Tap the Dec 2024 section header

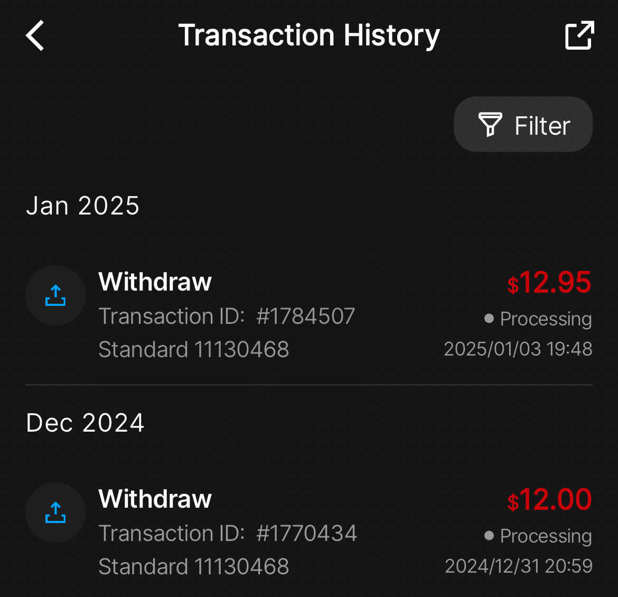click(85, 423)
